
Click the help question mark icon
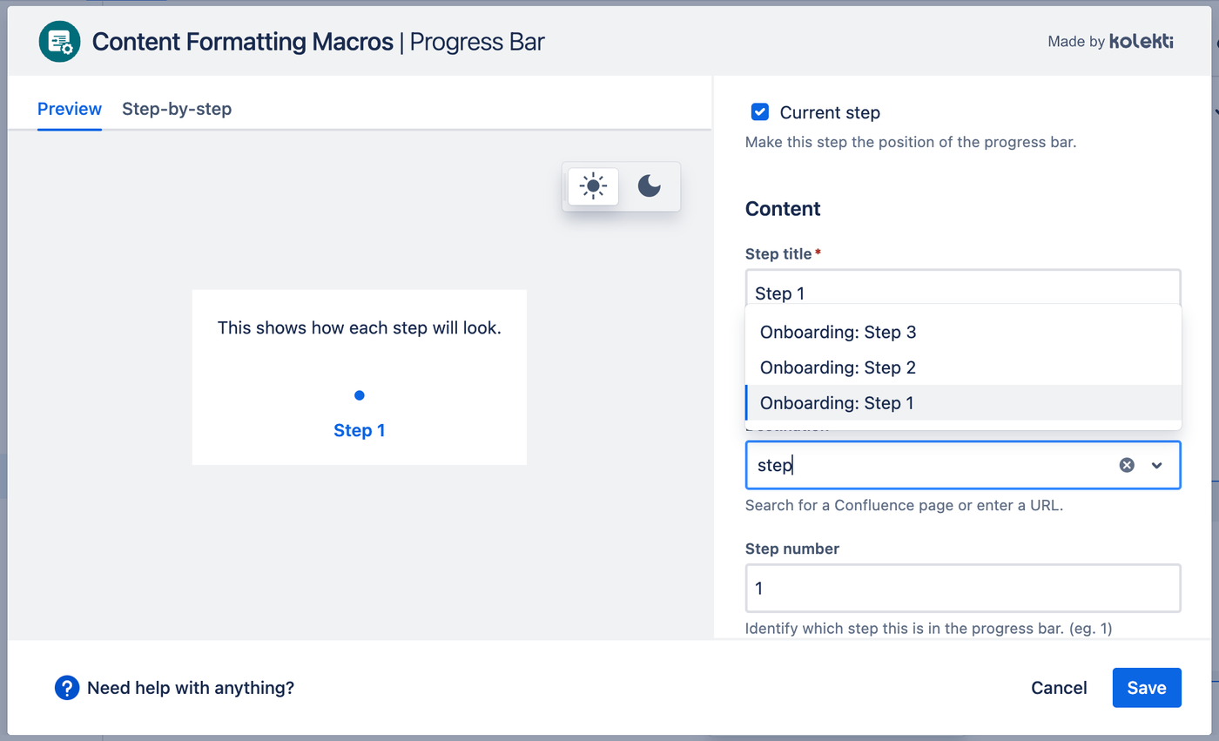67,688
